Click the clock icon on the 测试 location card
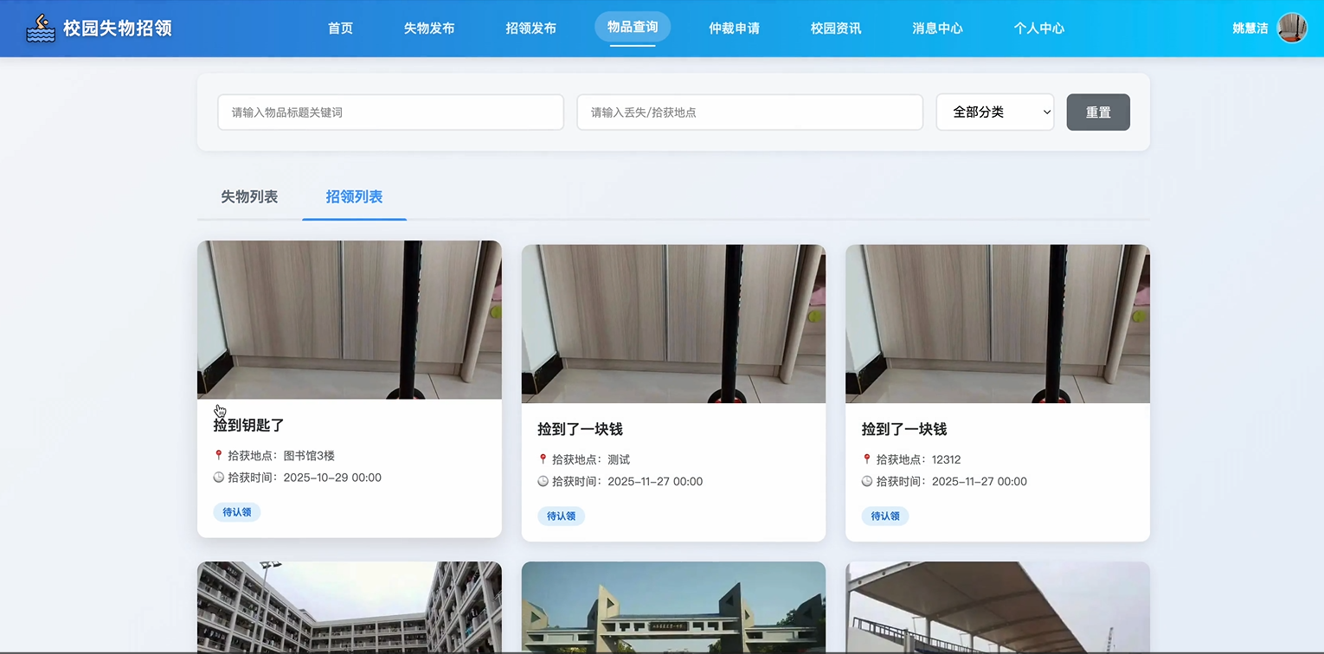This screenshot has height=654, width=1324. pyautogui.click(x=543, y=482)
